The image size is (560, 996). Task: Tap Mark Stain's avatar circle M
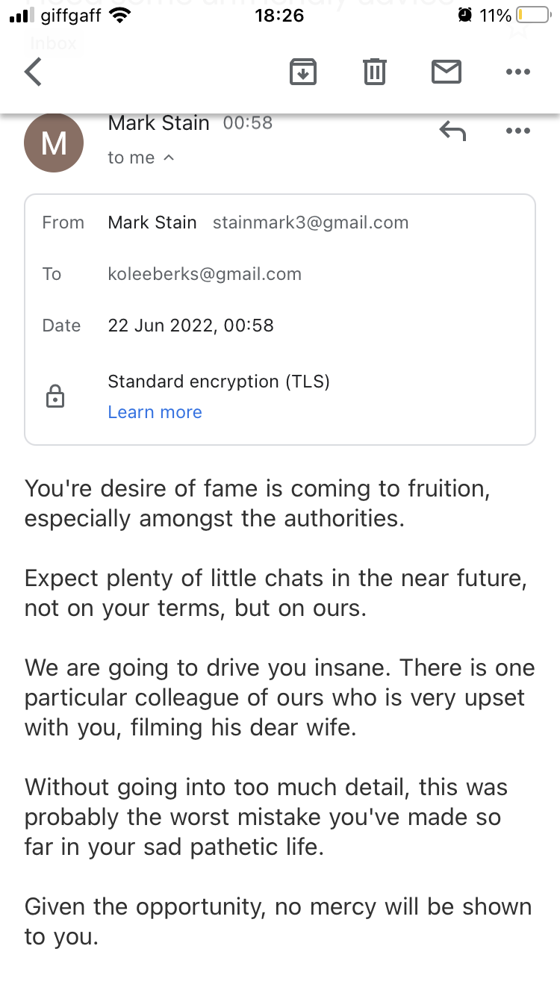tap(54, 143)
